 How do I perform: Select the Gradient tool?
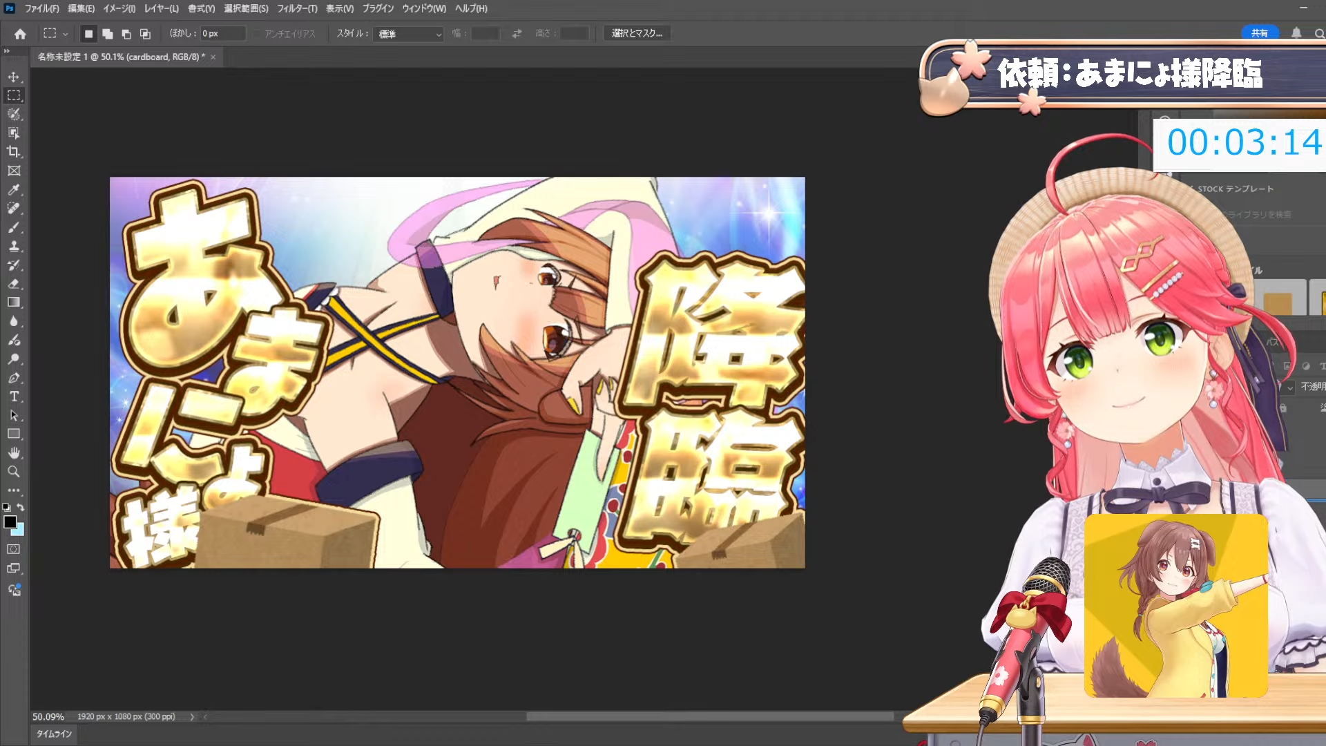(x=14, y=302)
